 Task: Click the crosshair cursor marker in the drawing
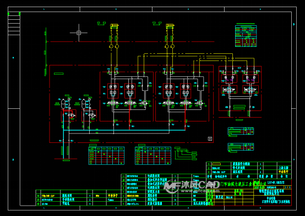tap(79, 32)
